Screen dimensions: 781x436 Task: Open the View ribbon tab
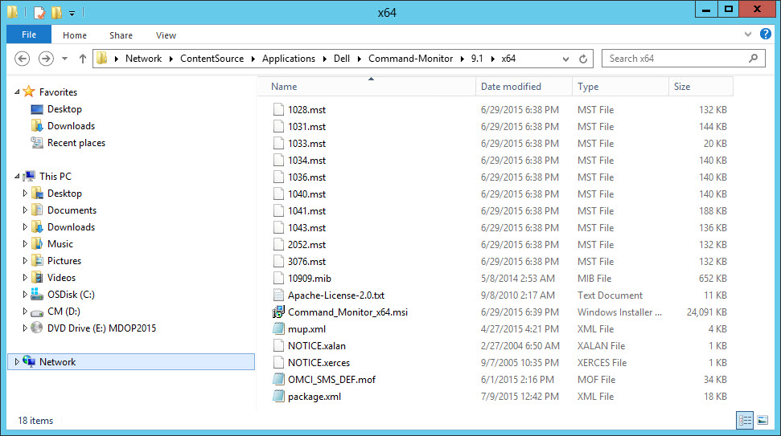[x=166, y=35]
